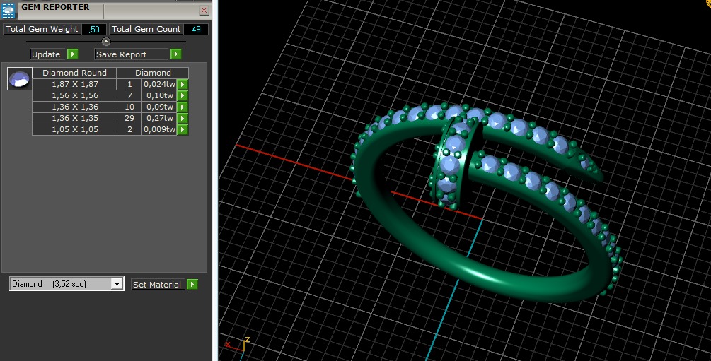Click the Total Gem Weight label
The width and height of the screenshot is (711, 361).
(42, 29)
